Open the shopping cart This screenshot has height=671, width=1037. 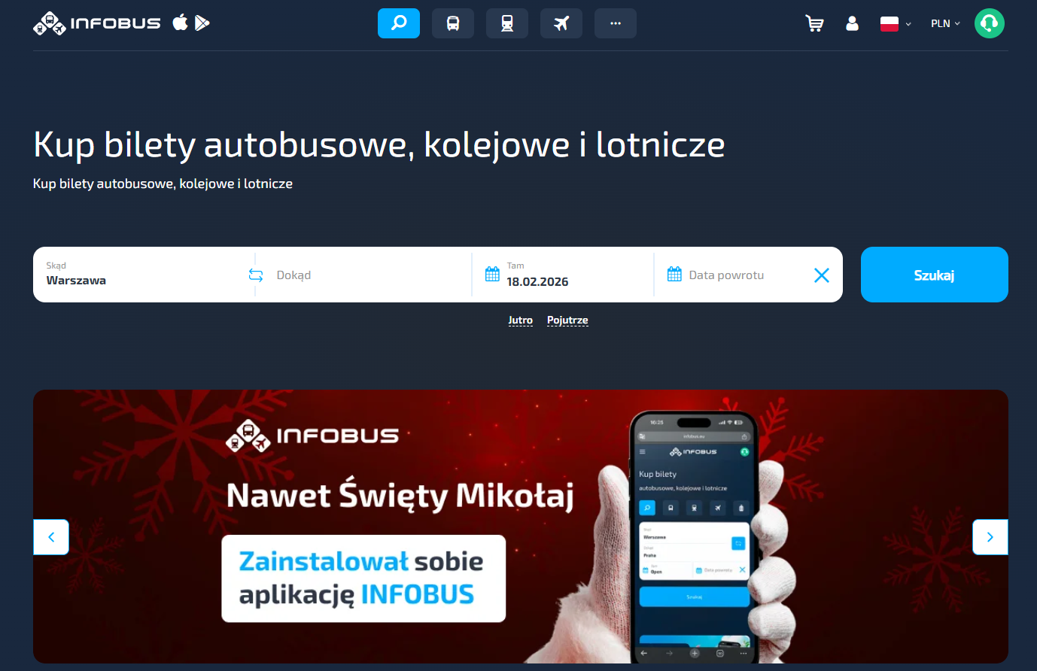pyautogui.click(x=814, y=23)
